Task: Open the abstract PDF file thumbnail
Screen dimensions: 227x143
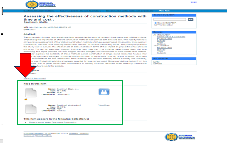Action: pyautogui.click(x=30, y=110)
